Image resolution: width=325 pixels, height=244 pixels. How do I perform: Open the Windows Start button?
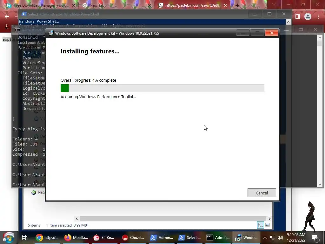pos(9,238)
